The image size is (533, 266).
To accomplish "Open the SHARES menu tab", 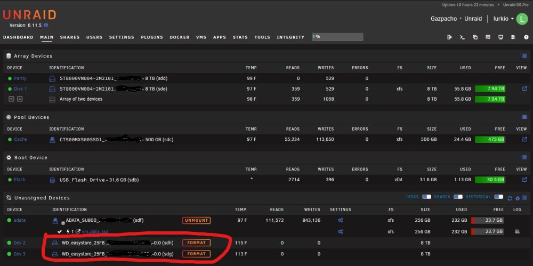I will coord(70,37).
